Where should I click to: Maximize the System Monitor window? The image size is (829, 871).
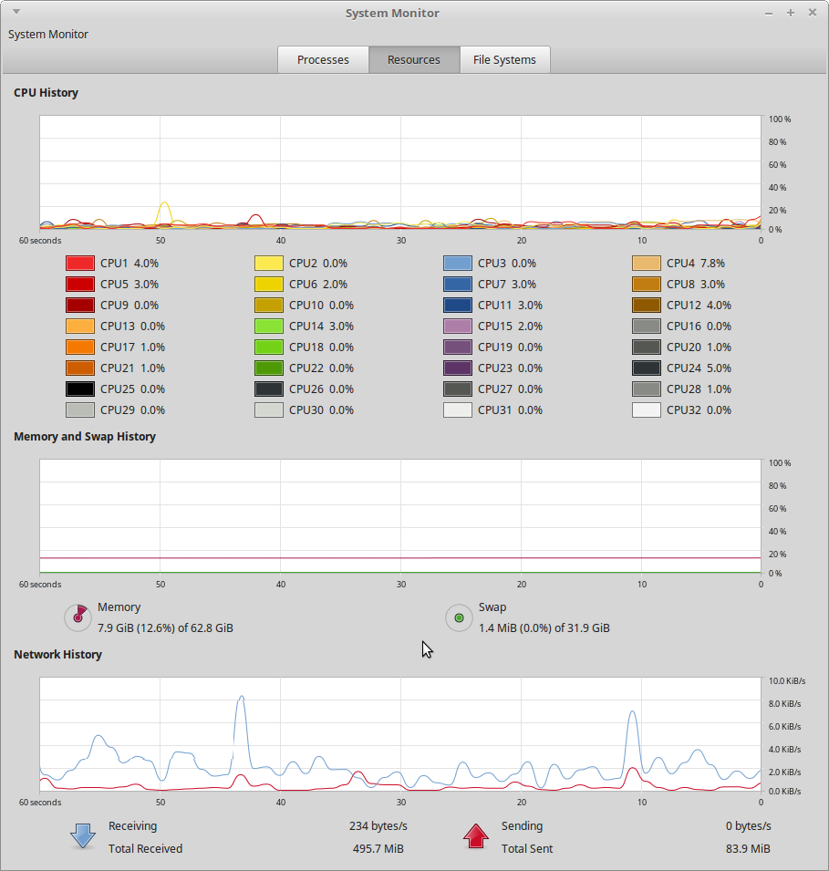coord(791,13)
